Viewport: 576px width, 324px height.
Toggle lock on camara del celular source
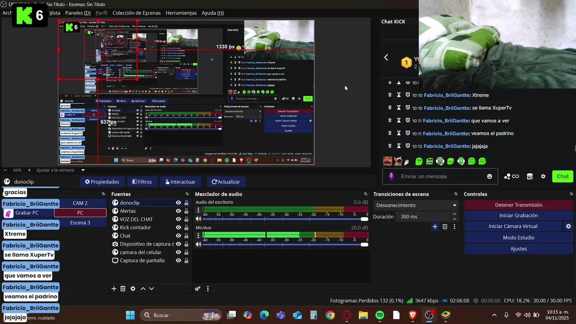coord(186,252)
